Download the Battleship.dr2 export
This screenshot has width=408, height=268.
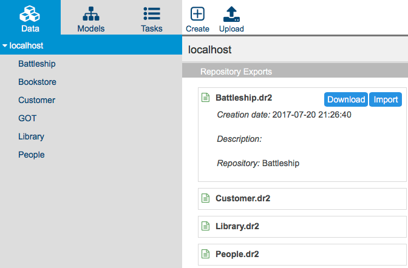[x=346, y=99]
